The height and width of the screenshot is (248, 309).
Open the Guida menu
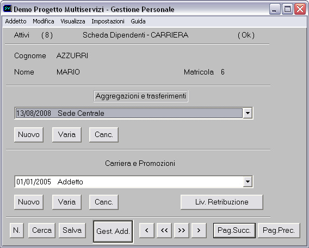138,21
